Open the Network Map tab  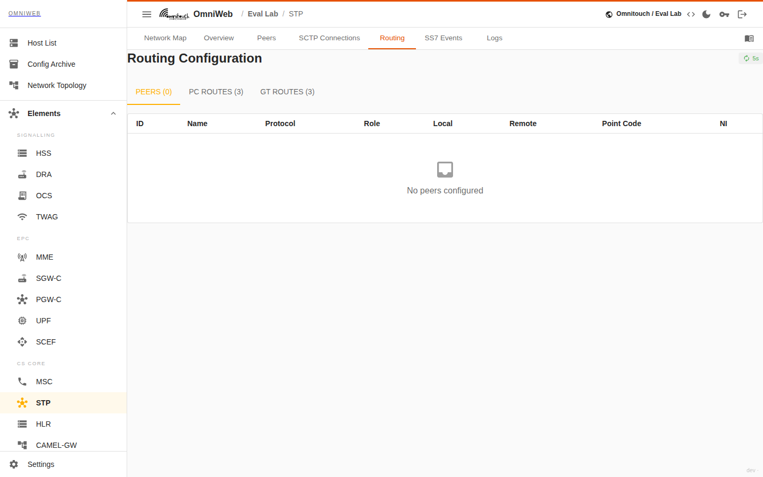pyautogui.click(x=165, y=38)
